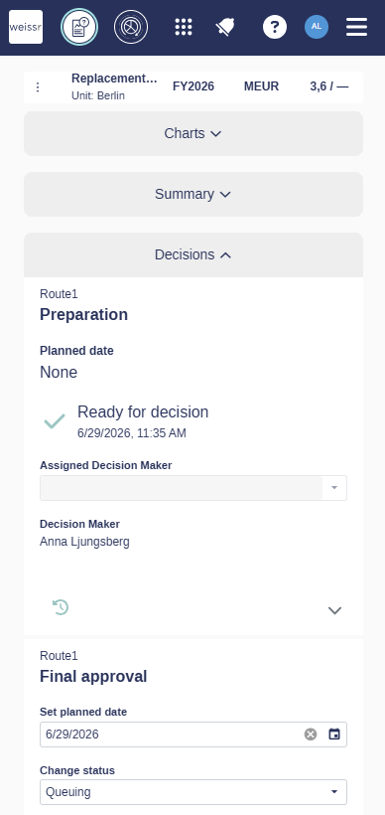Open the Change status Queuing dropdown
This screenshot has height=815, width=385.
[193, 792]
